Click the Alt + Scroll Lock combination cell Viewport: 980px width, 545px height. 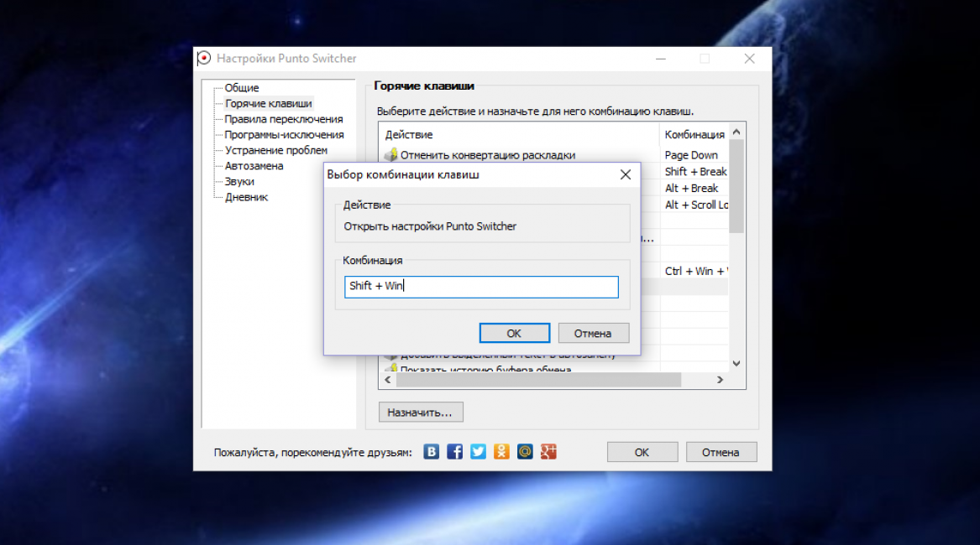click(x=696, y=205)
